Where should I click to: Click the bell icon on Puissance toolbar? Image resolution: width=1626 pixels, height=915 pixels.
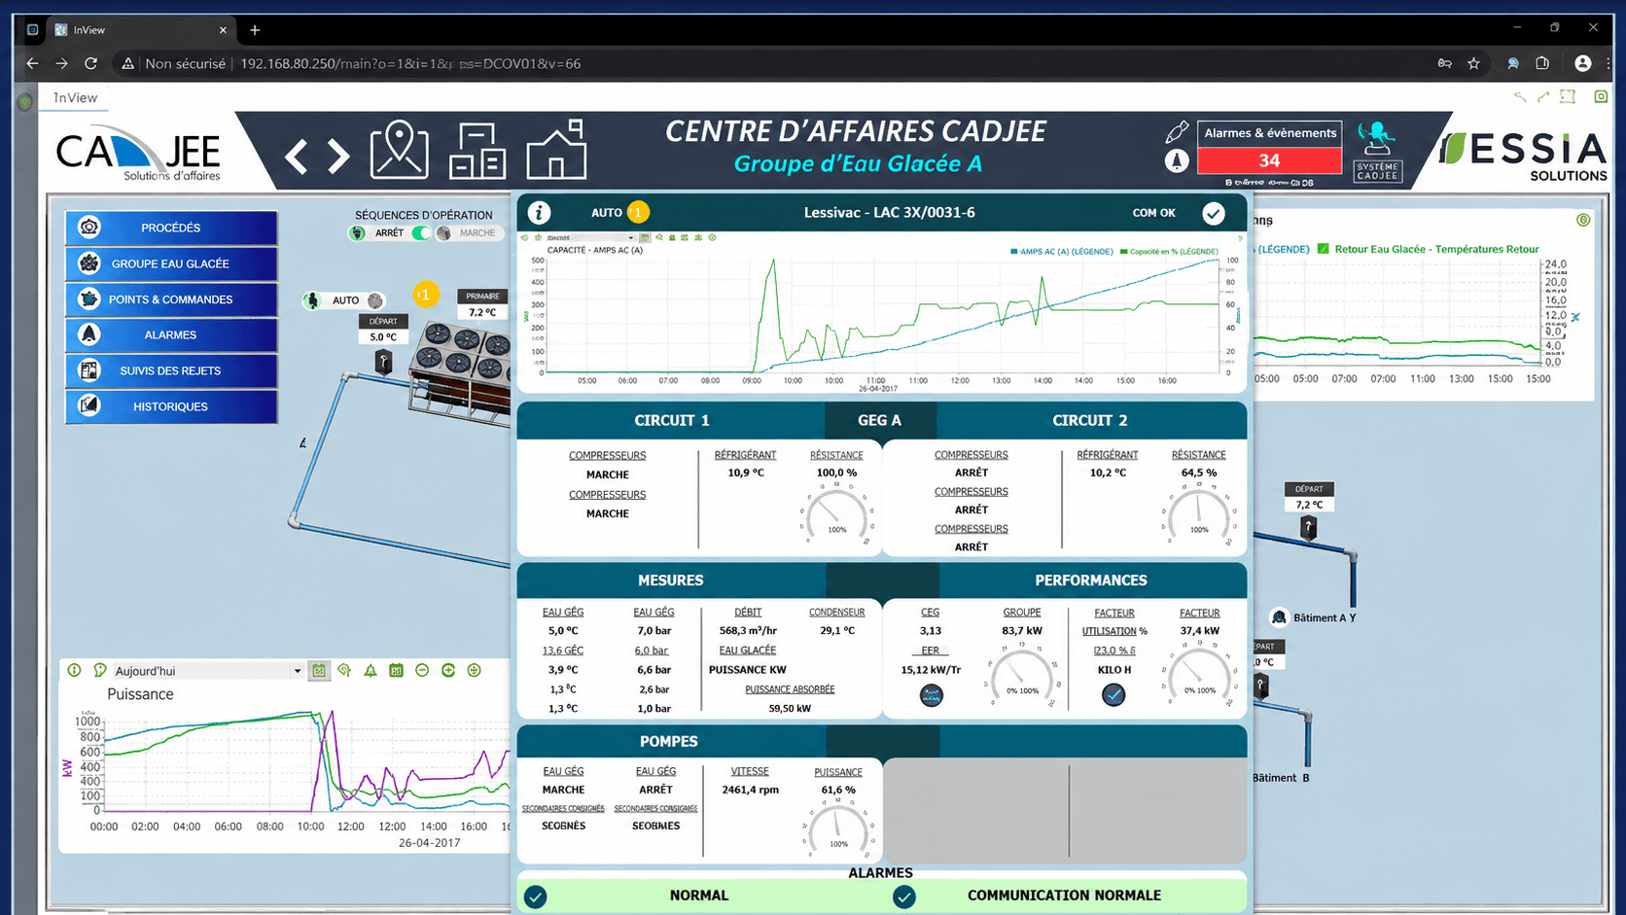pos(371,670)
